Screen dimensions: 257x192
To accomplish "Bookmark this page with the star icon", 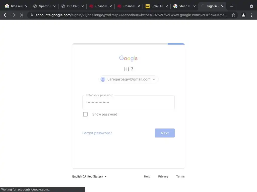I will click(233, 15).
